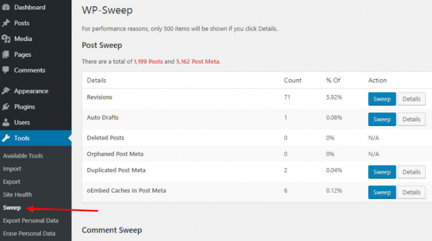Click the Plugins plug icon
The width and height of the screenshot is (432, 241).
click(x=6, y=107)
